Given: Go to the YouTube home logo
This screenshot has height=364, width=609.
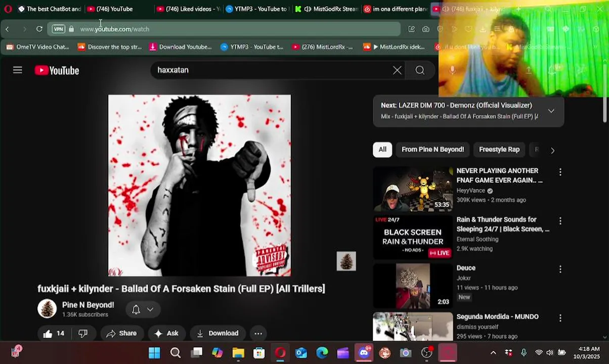Looking at the screenshot, I should coord(57,70).
